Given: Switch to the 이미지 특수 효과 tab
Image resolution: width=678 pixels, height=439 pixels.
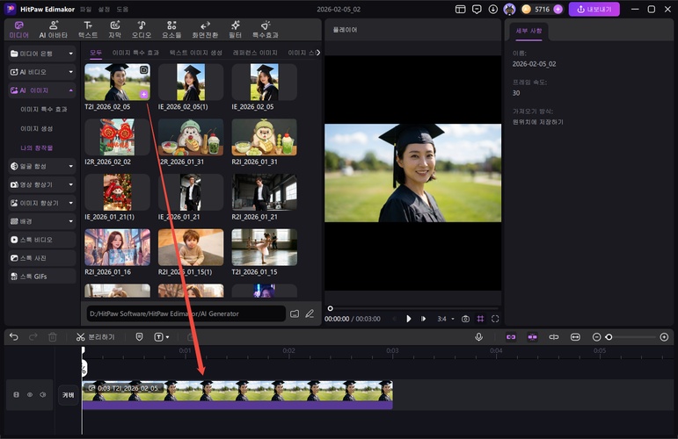Looking at the screenshot, I should [x=135, y=53].
